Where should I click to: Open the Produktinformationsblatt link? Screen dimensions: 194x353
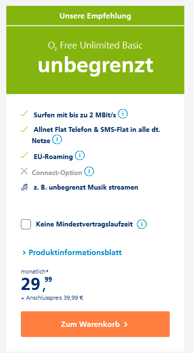pyautogui.click(x=75, y=252)
